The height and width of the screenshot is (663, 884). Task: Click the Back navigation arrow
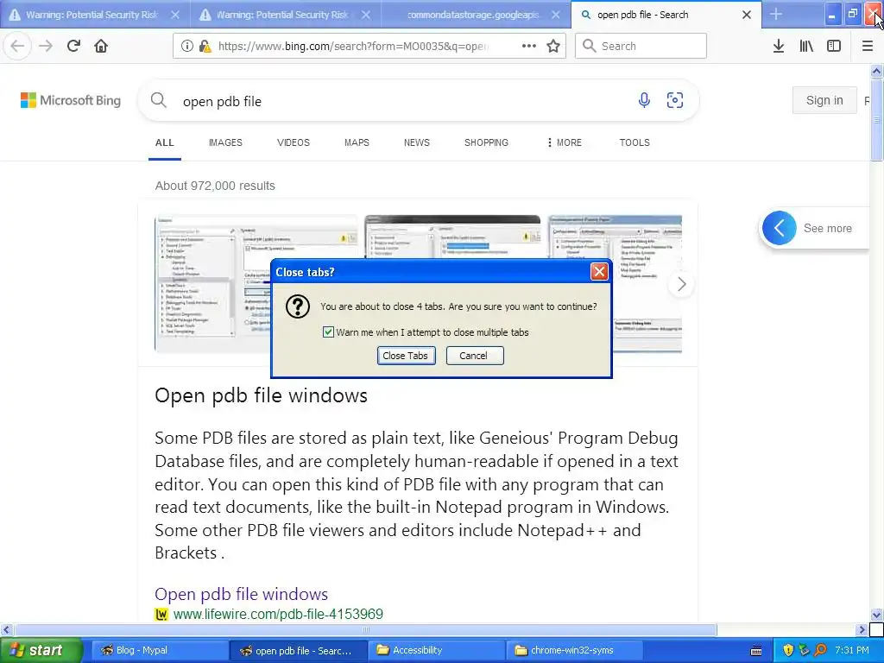coord(17,47)
